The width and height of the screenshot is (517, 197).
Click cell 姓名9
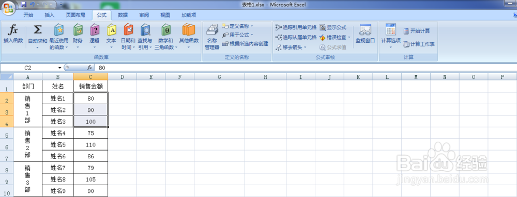58,191
